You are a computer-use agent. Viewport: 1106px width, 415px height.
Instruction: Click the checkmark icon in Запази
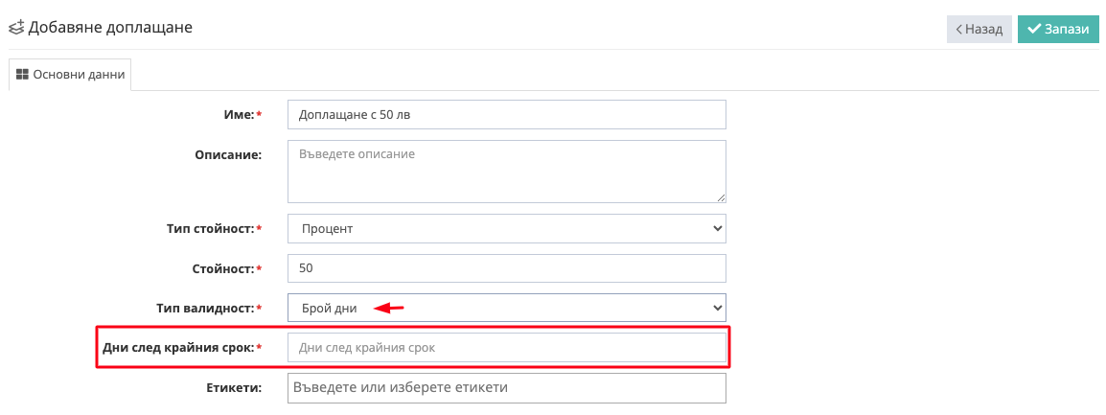pos(1034,30)
